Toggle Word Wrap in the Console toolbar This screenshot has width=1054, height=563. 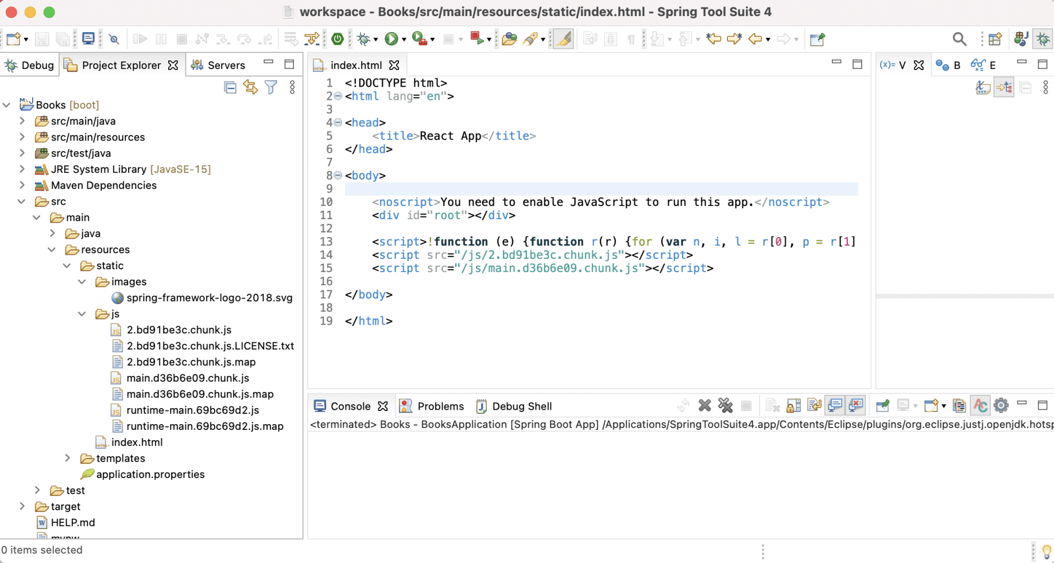point(814,406)
